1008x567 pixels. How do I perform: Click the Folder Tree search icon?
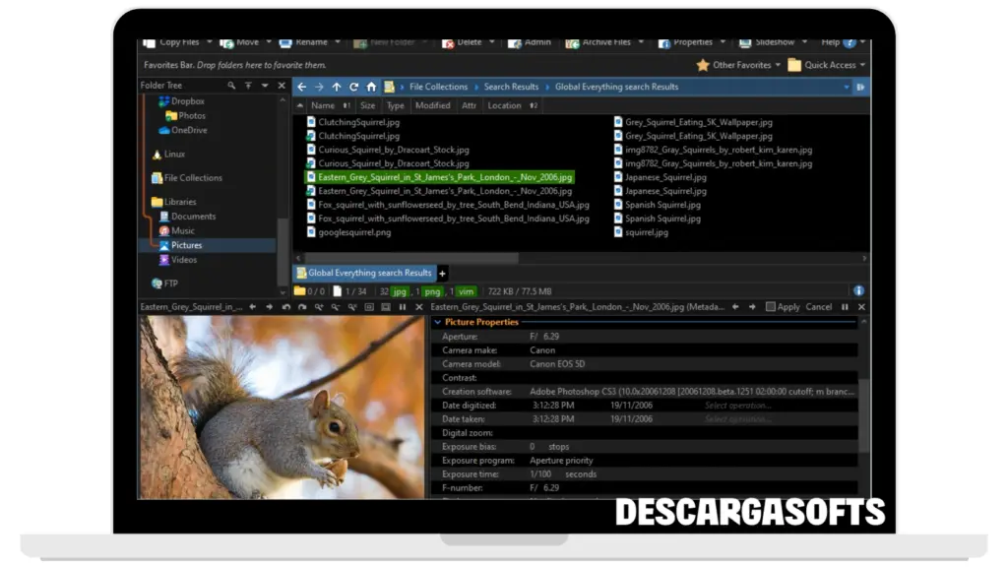click(x=231, y=86)
